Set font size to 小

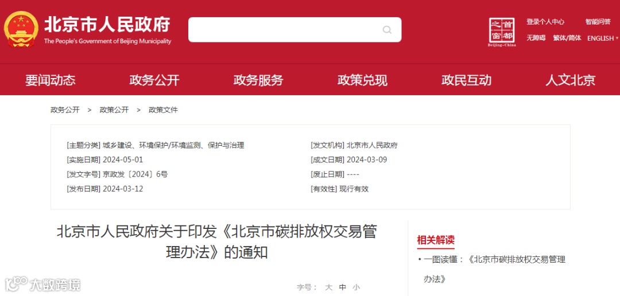[356, 288]
